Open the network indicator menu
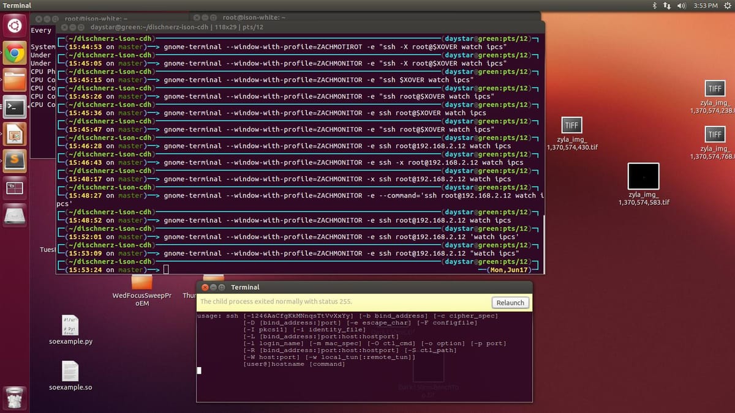The image size is (735, 413). pos(667,6)
